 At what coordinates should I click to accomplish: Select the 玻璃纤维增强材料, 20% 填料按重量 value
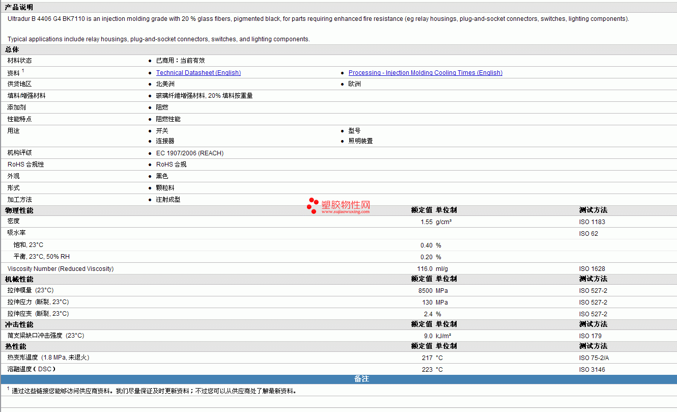(204, 96)
